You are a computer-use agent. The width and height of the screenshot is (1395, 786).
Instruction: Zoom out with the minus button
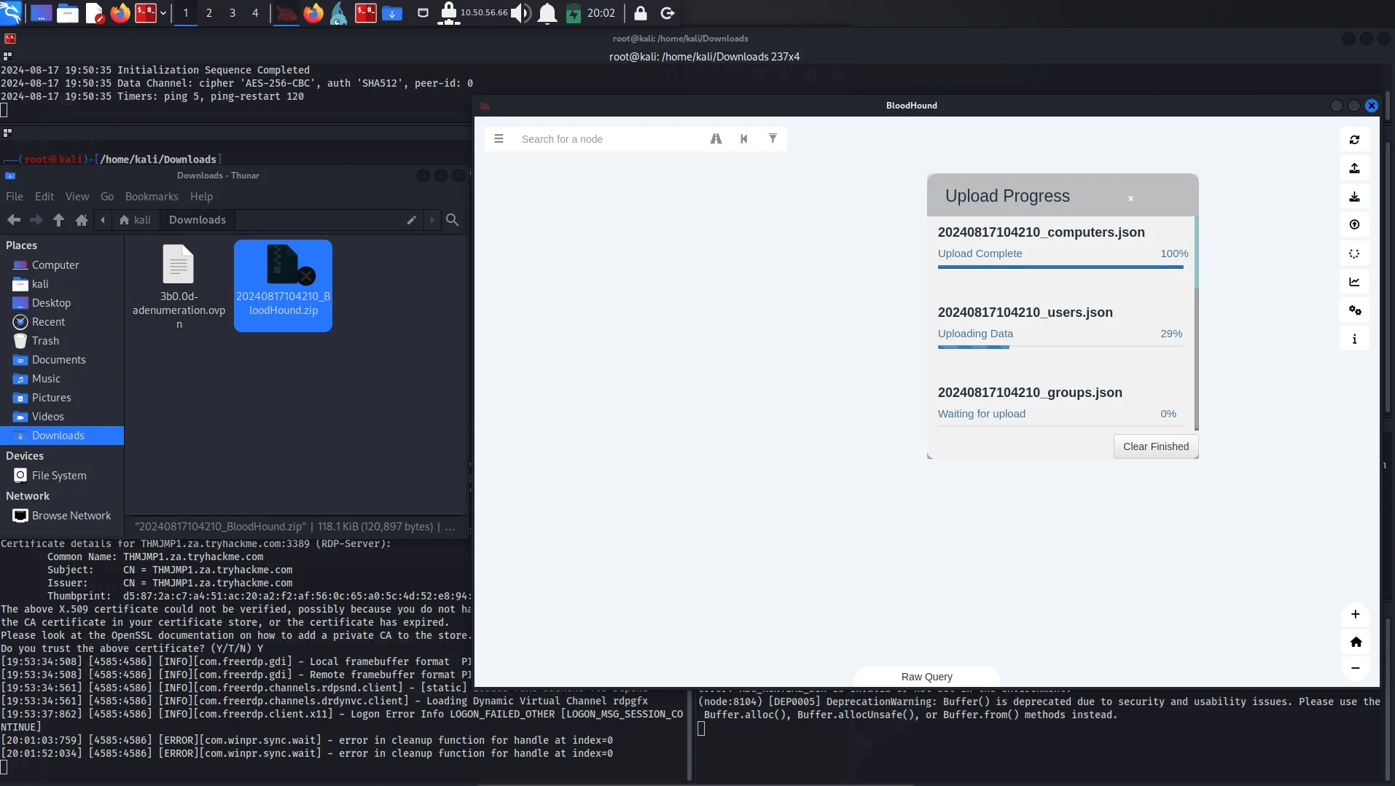1355,668
